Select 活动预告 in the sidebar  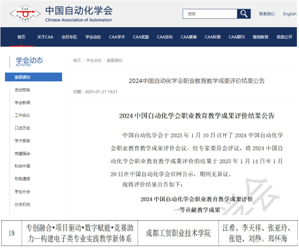[x=23, y=90]
